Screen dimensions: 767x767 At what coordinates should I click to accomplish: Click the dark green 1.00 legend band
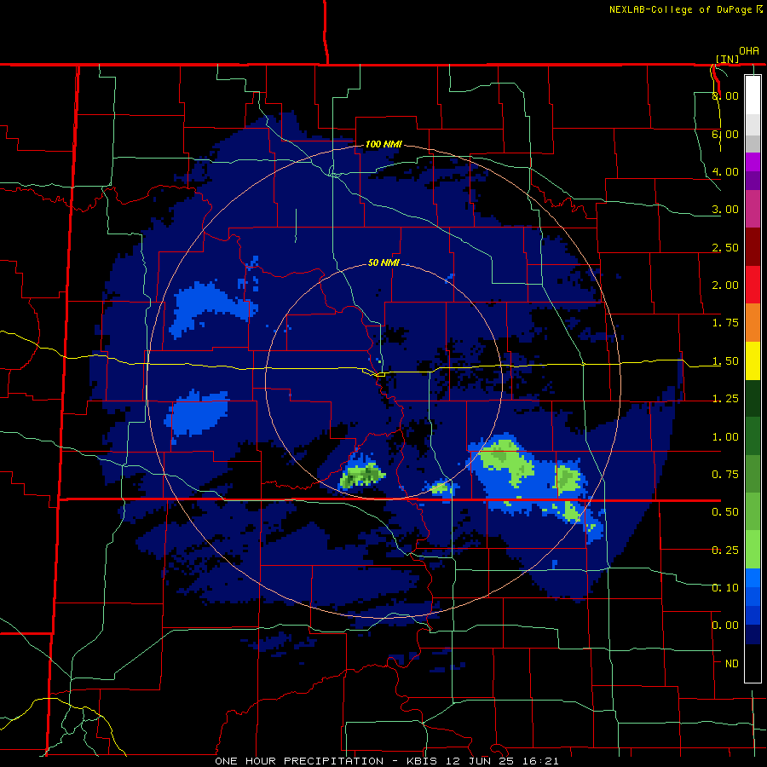[753, 436]
